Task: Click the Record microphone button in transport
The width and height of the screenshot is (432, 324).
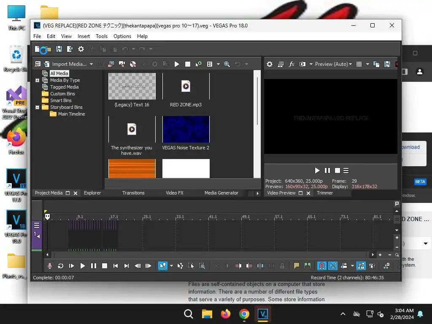Action: 50,266
